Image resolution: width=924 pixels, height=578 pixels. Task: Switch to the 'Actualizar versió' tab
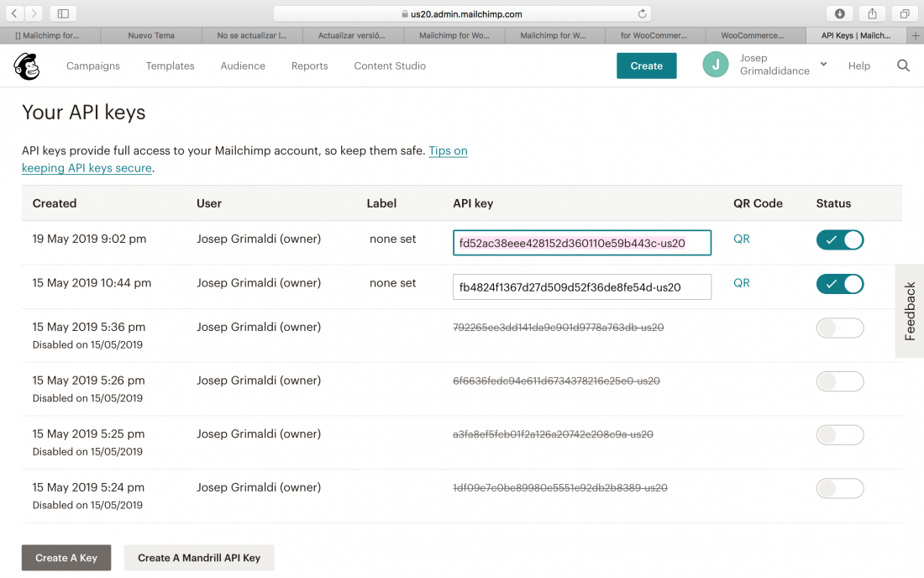click(353, 35)
